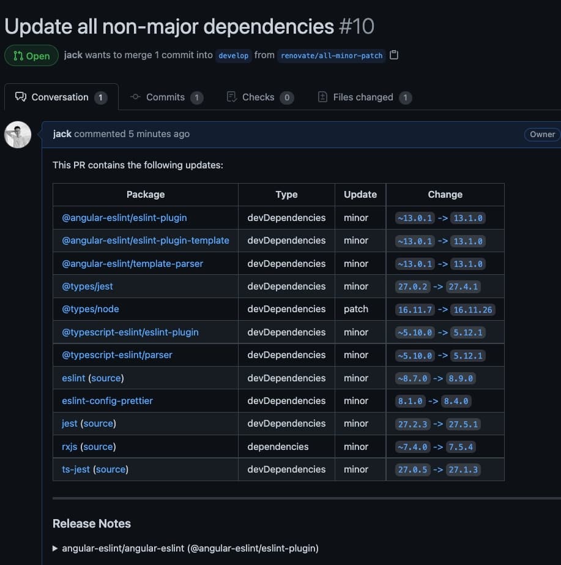The height and width of the screenshot is (565, 561).
Task: Click the develop branch label
Action: click(233, 56)
